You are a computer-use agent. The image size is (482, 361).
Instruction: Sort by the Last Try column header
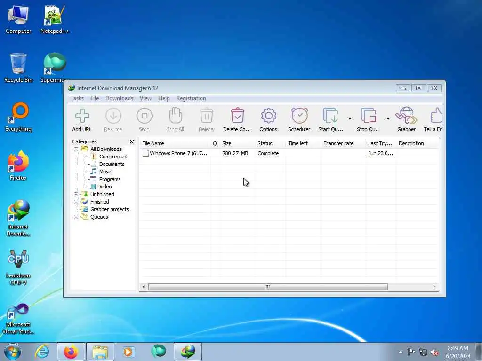click(381, 143)
